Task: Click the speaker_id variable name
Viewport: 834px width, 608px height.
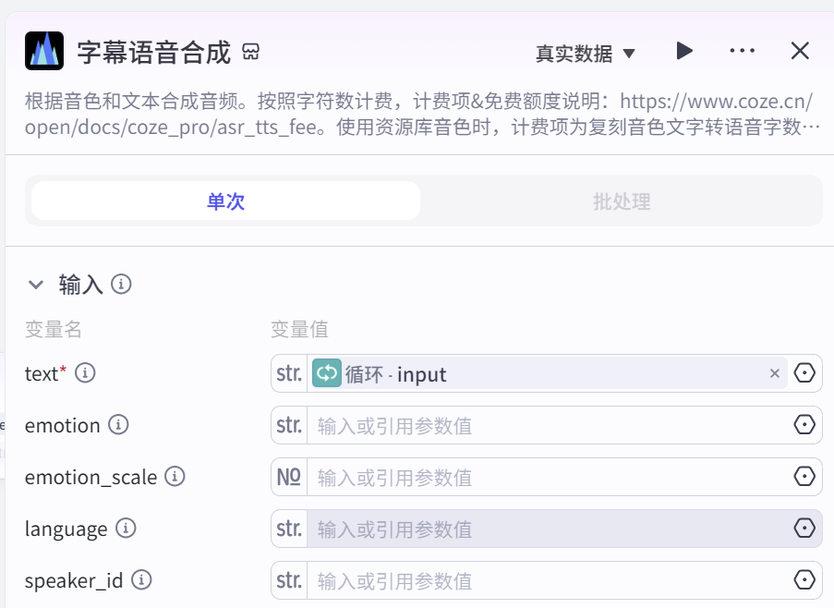Action: tap(74, 580)
